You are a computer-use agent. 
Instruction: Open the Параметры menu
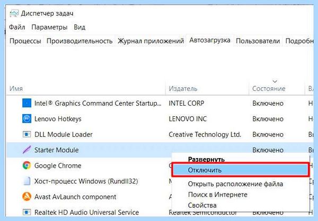click(49, 27)
